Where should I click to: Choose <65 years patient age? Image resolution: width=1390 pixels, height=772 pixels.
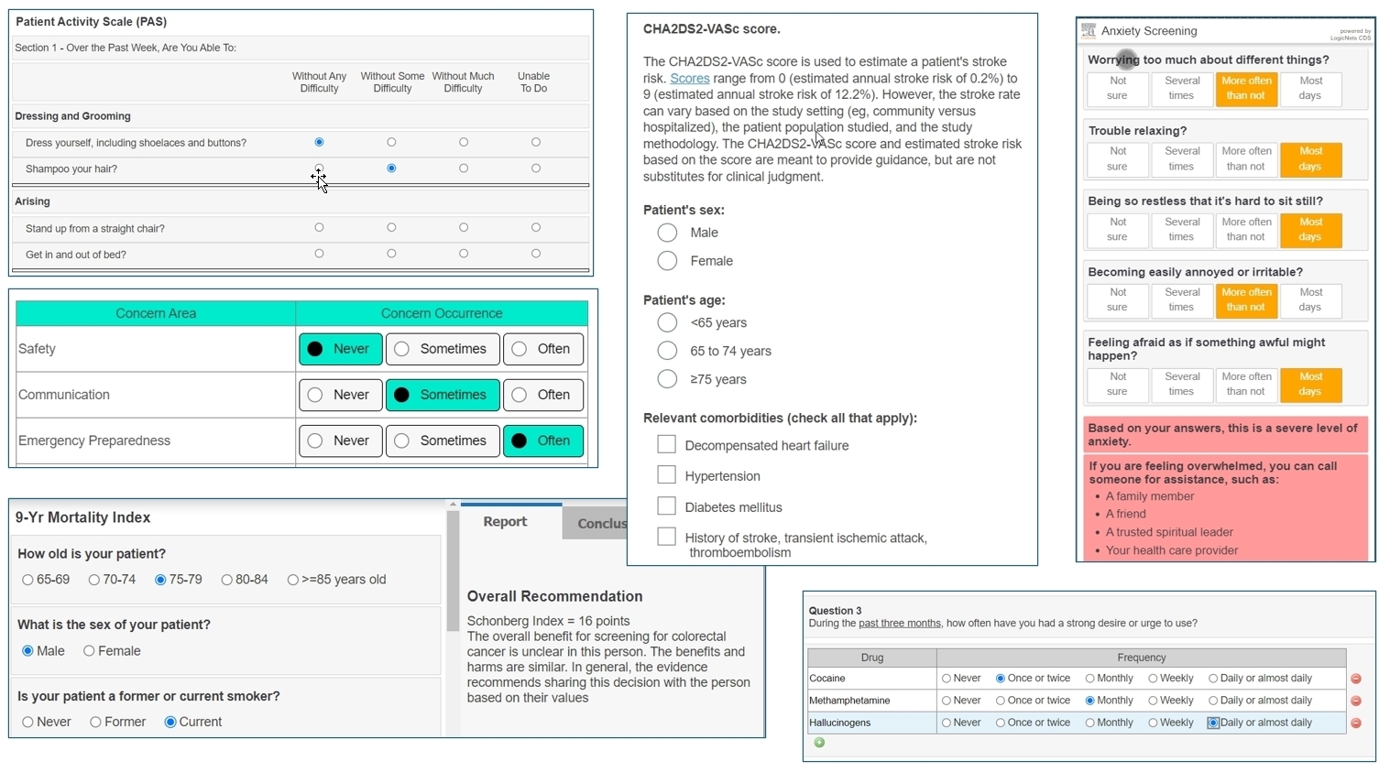[x=667, y=322]
